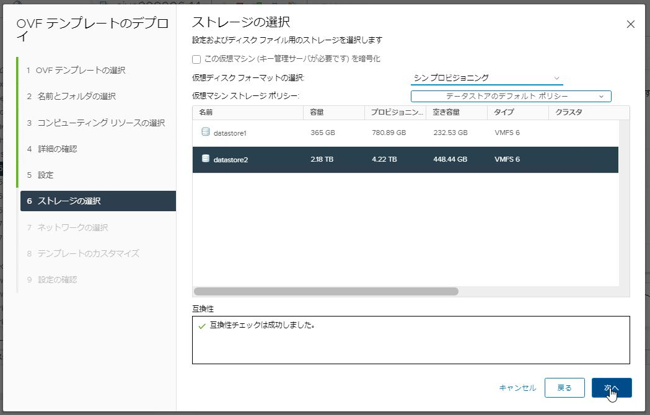The height and width of the screenshot is (415, 650).
Task: Click the datastore1 disk icon
Action: 205,132
